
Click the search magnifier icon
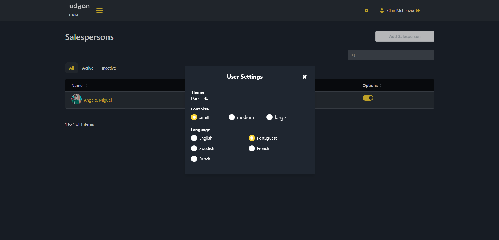[x=353, y=55]
